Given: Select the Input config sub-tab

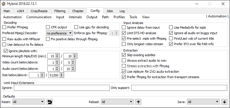Looking at the screenshot, I should pyautogui.click(x=60, y=17).
